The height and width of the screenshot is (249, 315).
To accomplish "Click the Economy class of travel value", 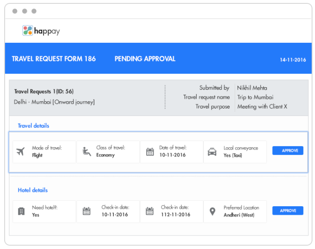I will point(105,155).
